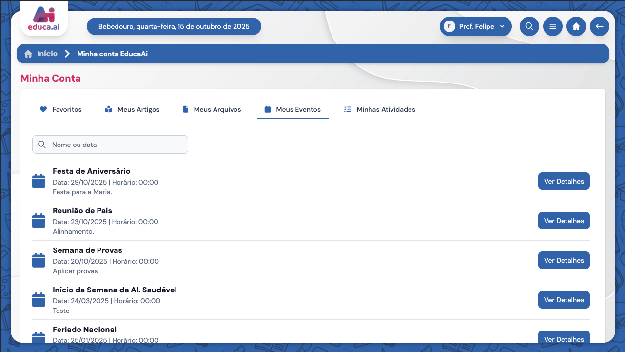The height and width of the screenshot is (352, 625).
Task: Click the breadcrumb home icon
Action: click(x=28, y=54)
